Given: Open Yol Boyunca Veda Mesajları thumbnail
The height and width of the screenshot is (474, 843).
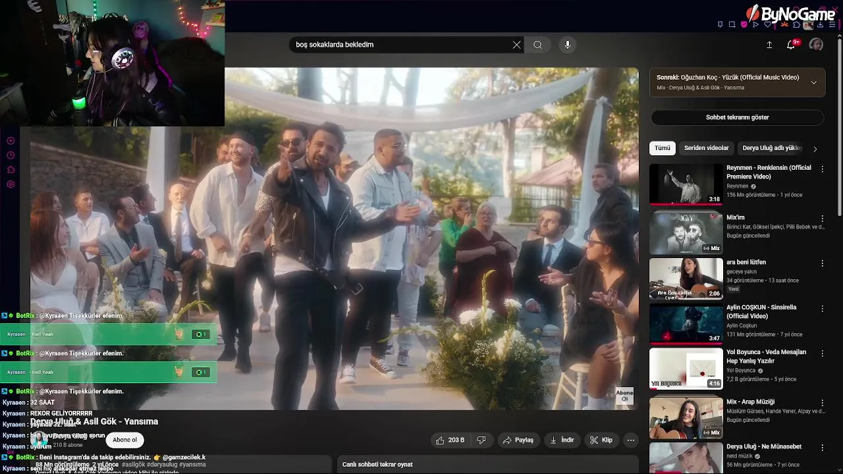Looking at the screenshot, I should pyautogui.click(x=686, y=369).
